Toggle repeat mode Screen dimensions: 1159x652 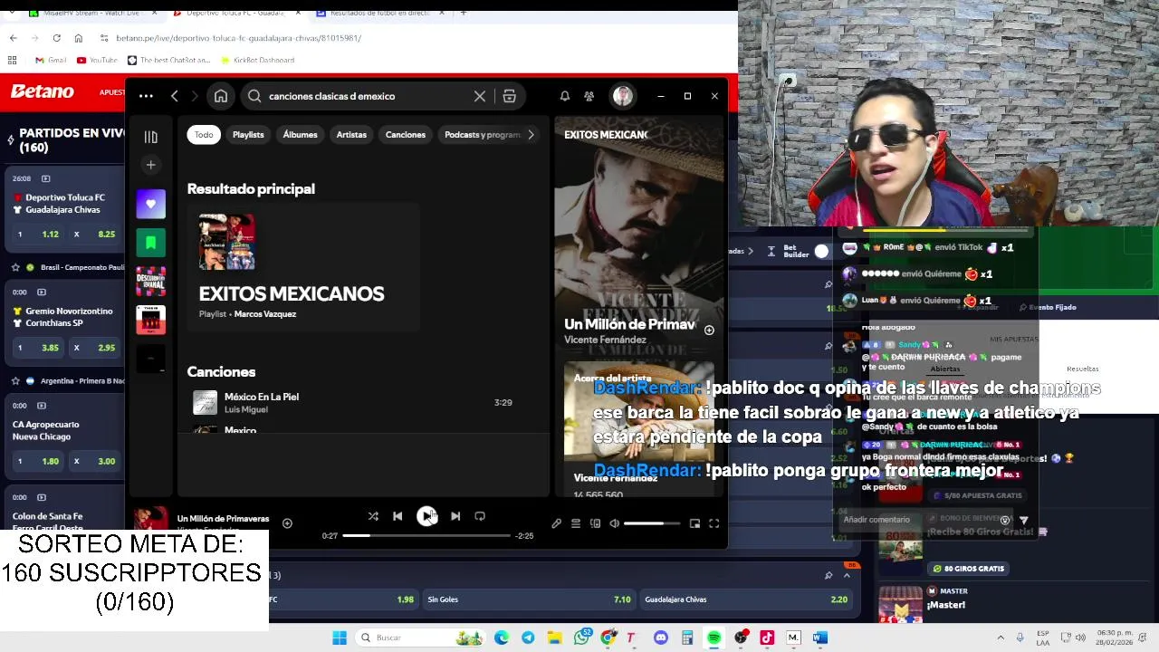480,516
